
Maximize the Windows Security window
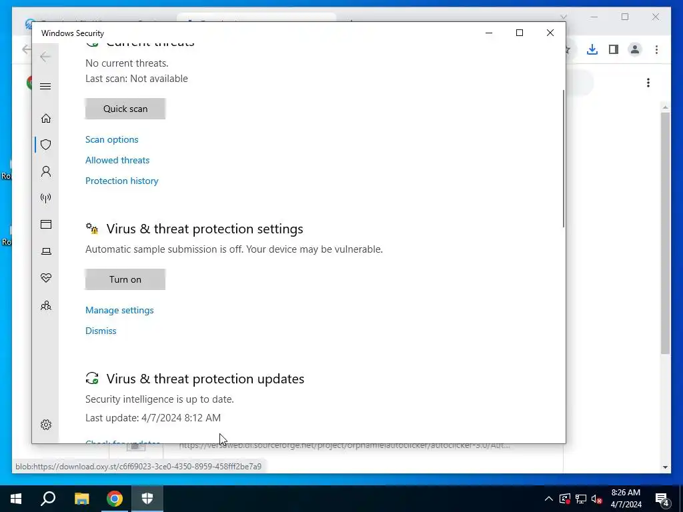tap(519, 33)
